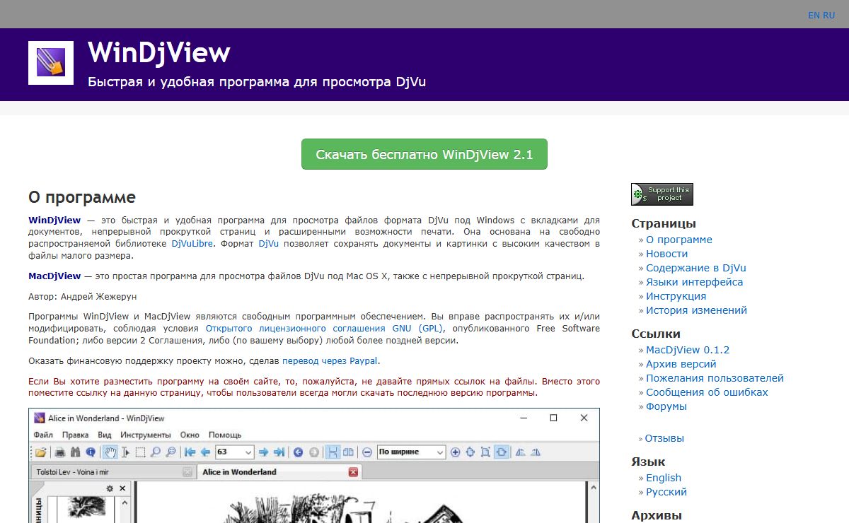The height and width of the screenshot is (523, 849).
Task: Open the GNU (GPL) license agreement link
Action: 325,328
